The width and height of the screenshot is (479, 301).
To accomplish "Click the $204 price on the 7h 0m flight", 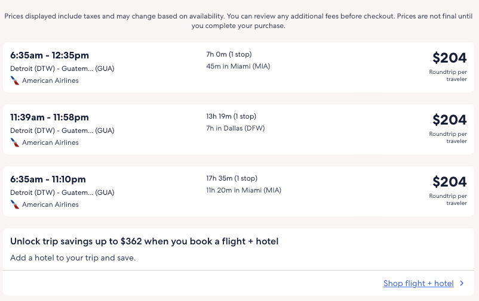I will pyautogui.click(x=449, y=58).
